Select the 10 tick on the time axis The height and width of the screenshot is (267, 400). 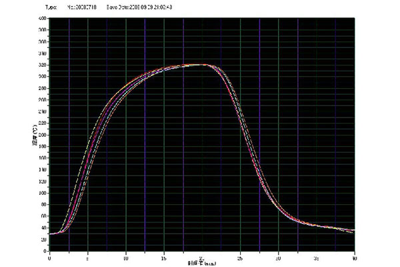pos(125,256)
